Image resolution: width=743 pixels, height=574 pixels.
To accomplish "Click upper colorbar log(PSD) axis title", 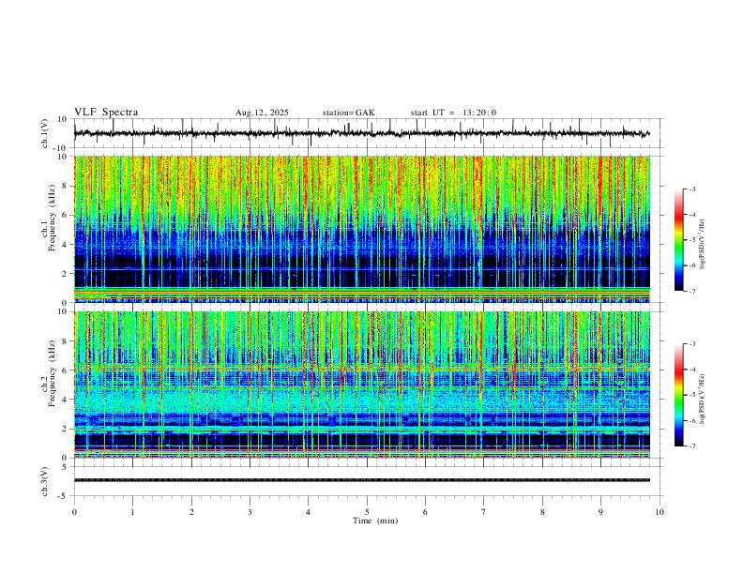I will point(704,244).
